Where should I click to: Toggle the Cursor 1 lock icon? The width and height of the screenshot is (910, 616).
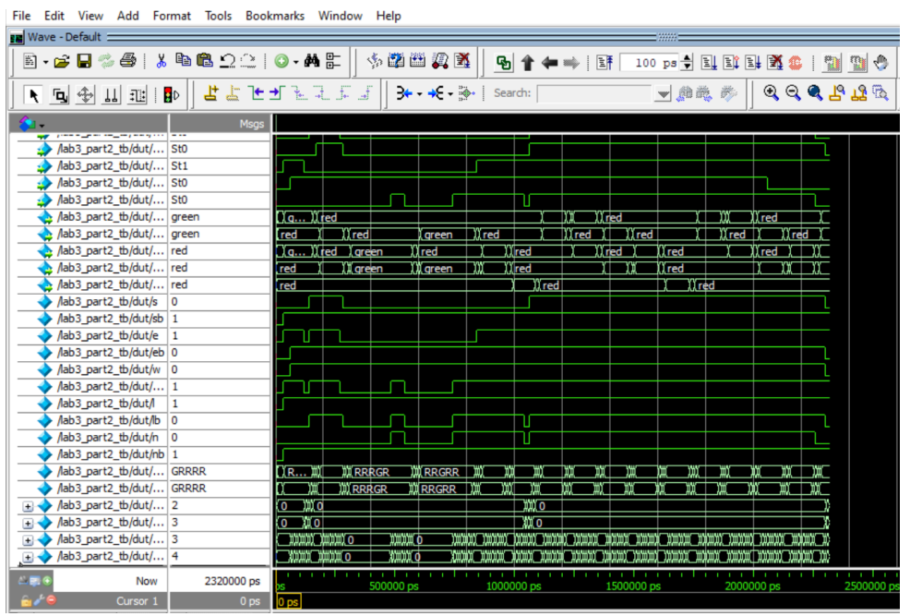(x=26, y=600)
